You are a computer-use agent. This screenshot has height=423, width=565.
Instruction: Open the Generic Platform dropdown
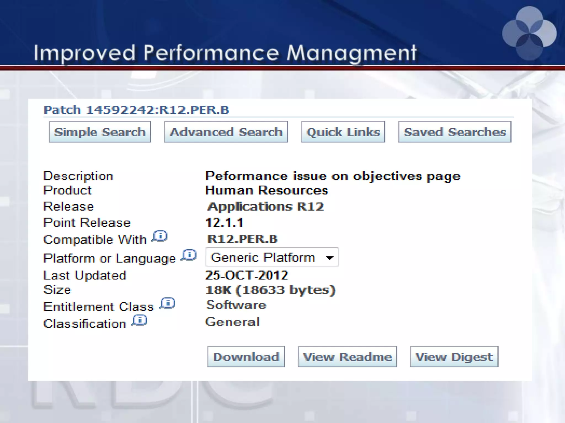click(271, 257)
